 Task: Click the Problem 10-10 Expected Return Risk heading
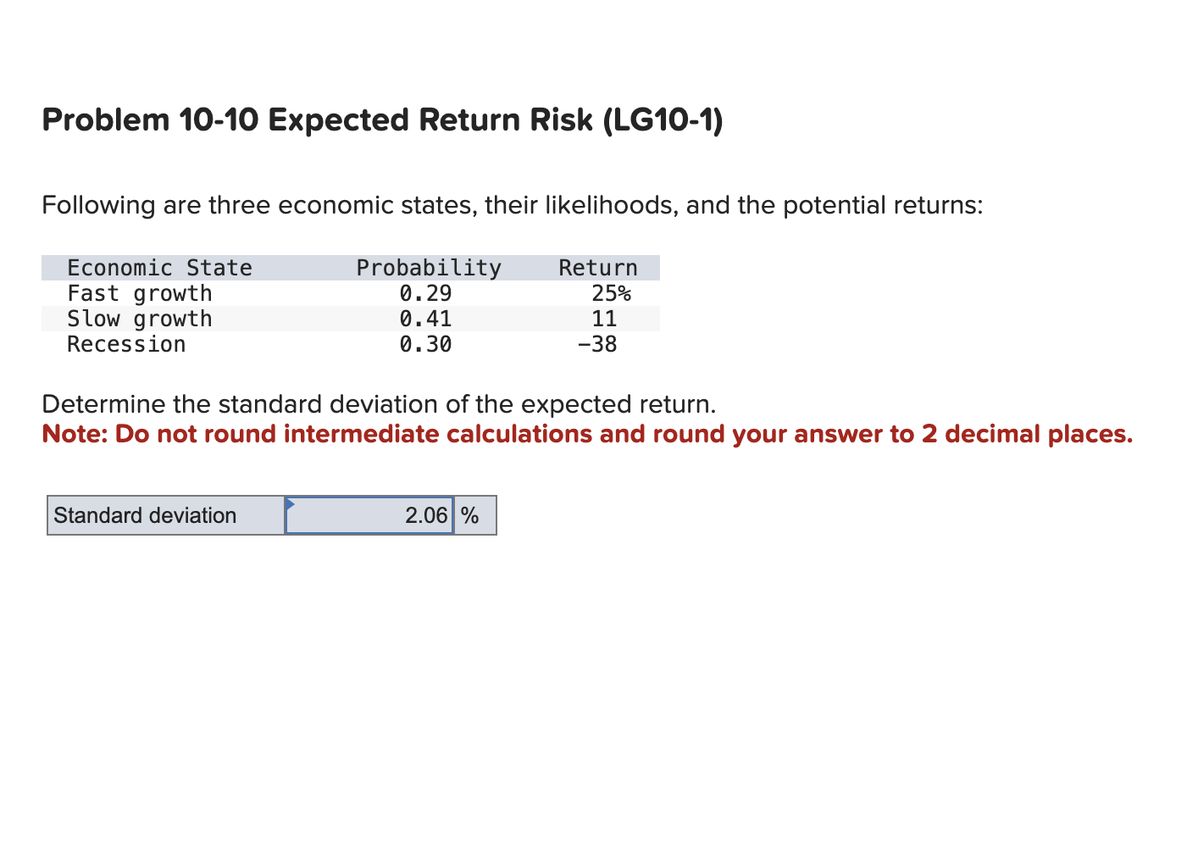[x=383, y=119]
